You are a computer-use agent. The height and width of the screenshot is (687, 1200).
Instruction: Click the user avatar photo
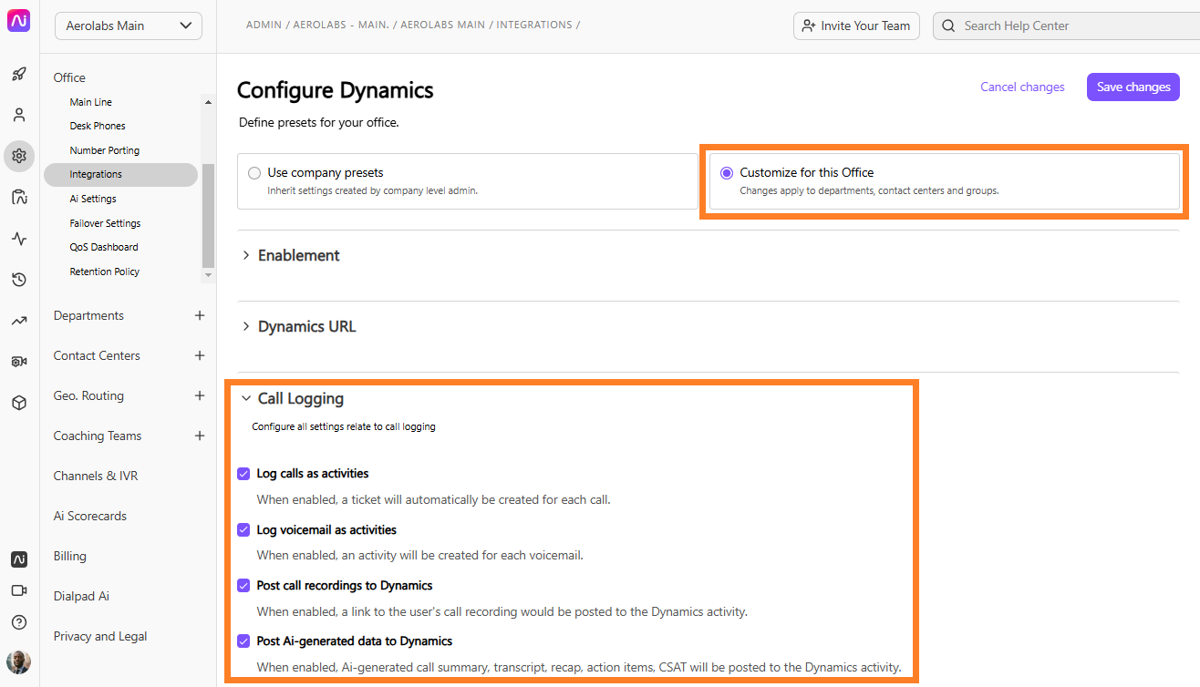(19, 662)
